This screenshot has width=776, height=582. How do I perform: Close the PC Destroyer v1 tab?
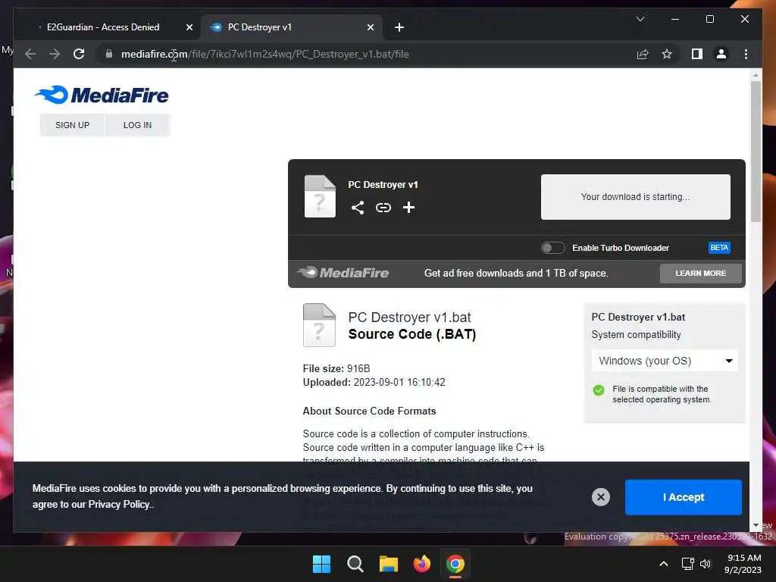[370, 27]
